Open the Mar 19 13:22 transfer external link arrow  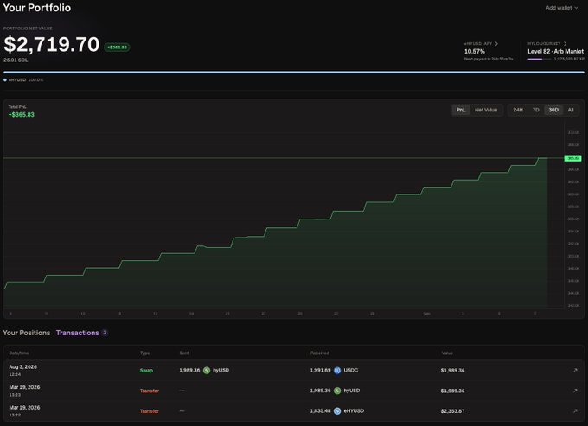[x=575, y=410]
